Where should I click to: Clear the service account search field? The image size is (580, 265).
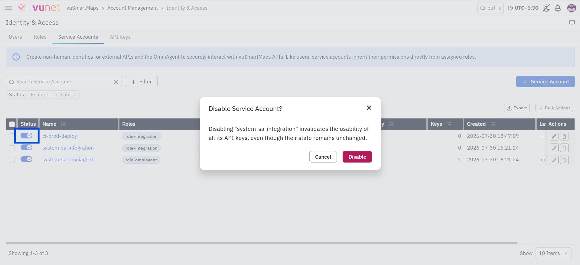point(116,82)
